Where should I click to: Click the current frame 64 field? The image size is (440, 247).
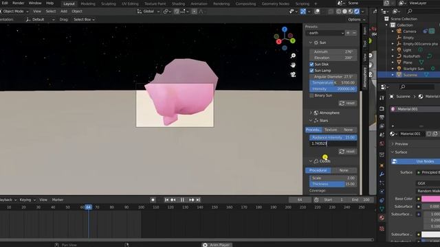(x=300, y=200)
